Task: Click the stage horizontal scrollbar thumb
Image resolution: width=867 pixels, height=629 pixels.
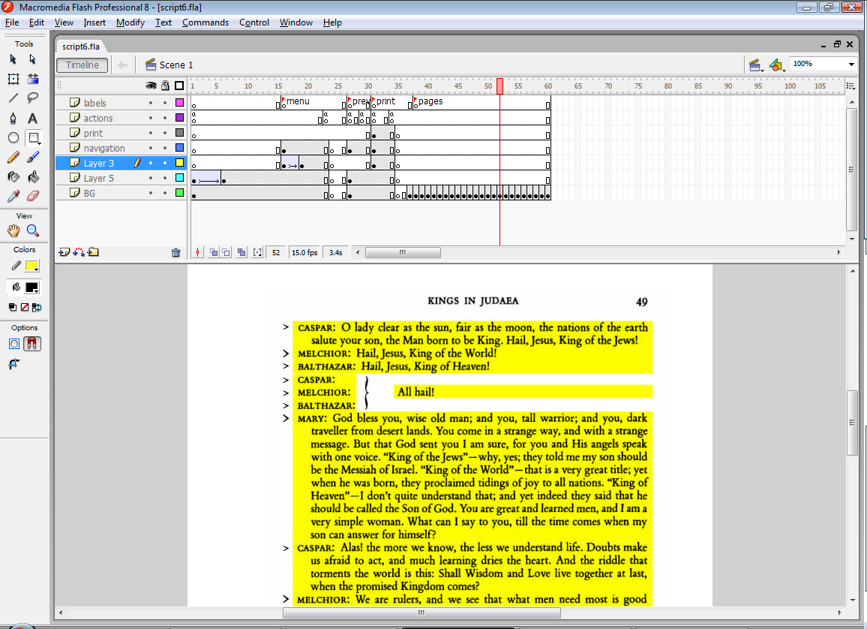Action: (x=421, y=612)
